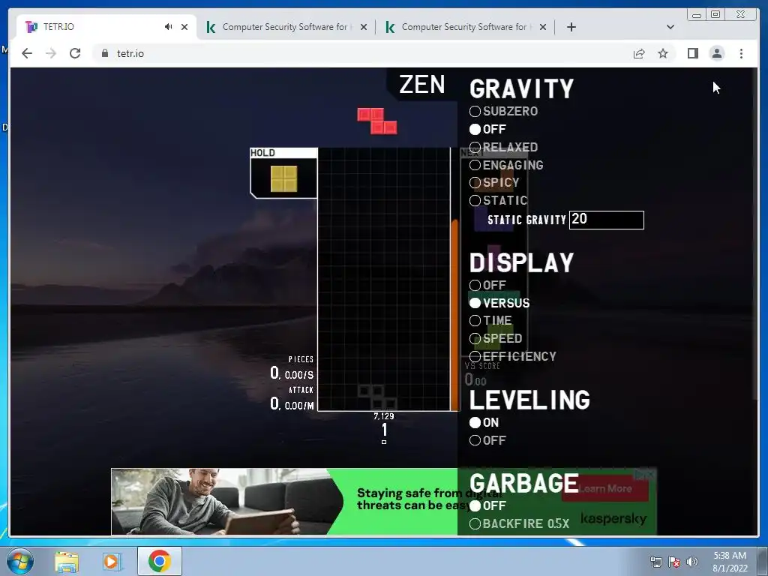Choose Engaging gravity
This screenshot has width=768, height=576.
[x=506, y=165]
